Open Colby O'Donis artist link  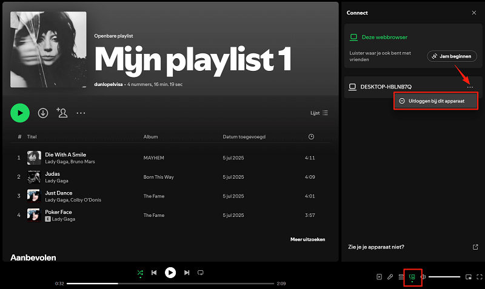click(x=85, y=200)
